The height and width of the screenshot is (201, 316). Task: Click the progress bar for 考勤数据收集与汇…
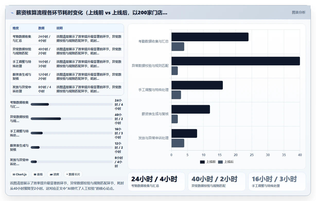pyautogui.click(x=72, y=104)
